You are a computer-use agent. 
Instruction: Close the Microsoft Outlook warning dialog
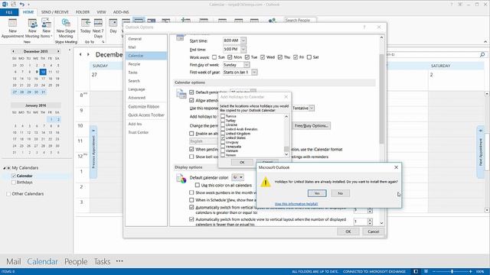pos(396,167)
